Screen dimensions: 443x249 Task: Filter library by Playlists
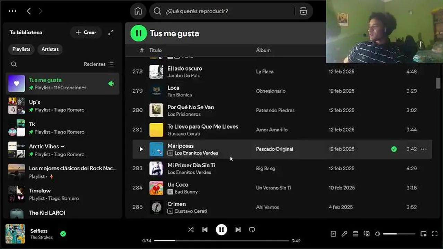[x=21, y=49]
